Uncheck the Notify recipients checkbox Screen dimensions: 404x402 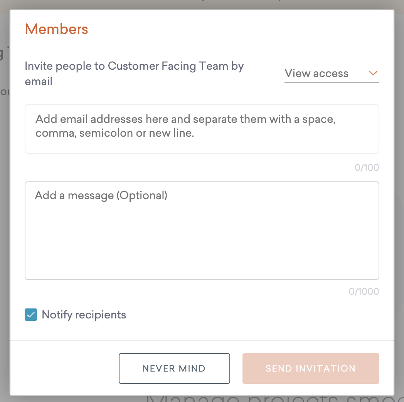[31, 315]
